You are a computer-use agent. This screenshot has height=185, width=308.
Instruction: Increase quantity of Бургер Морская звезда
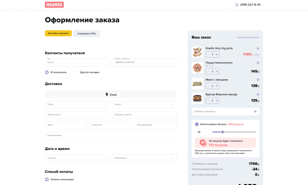pos(217,101)
